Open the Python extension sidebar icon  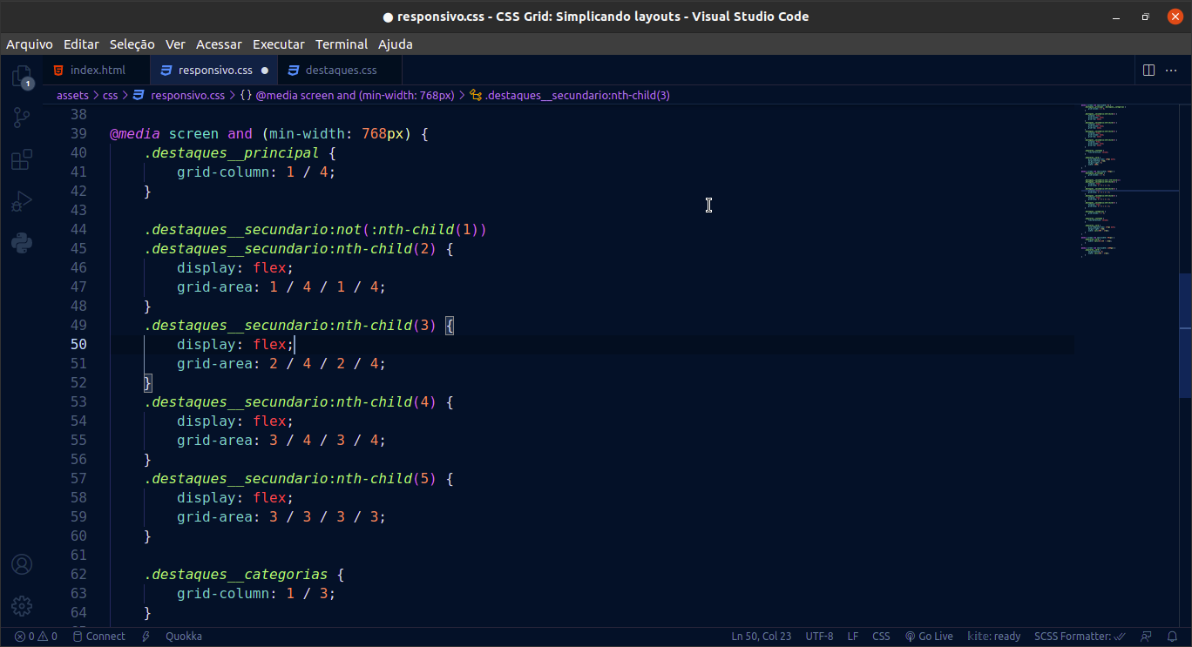coord(22,243)
